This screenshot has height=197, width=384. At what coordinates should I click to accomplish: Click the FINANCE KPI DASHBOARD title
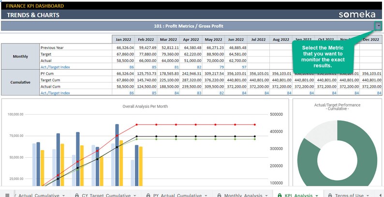click(35, 6)
